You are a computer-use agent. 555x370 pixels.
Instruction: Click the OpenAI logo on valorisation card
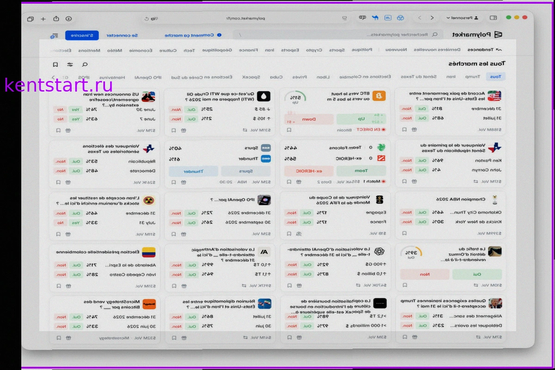[380, 252]
